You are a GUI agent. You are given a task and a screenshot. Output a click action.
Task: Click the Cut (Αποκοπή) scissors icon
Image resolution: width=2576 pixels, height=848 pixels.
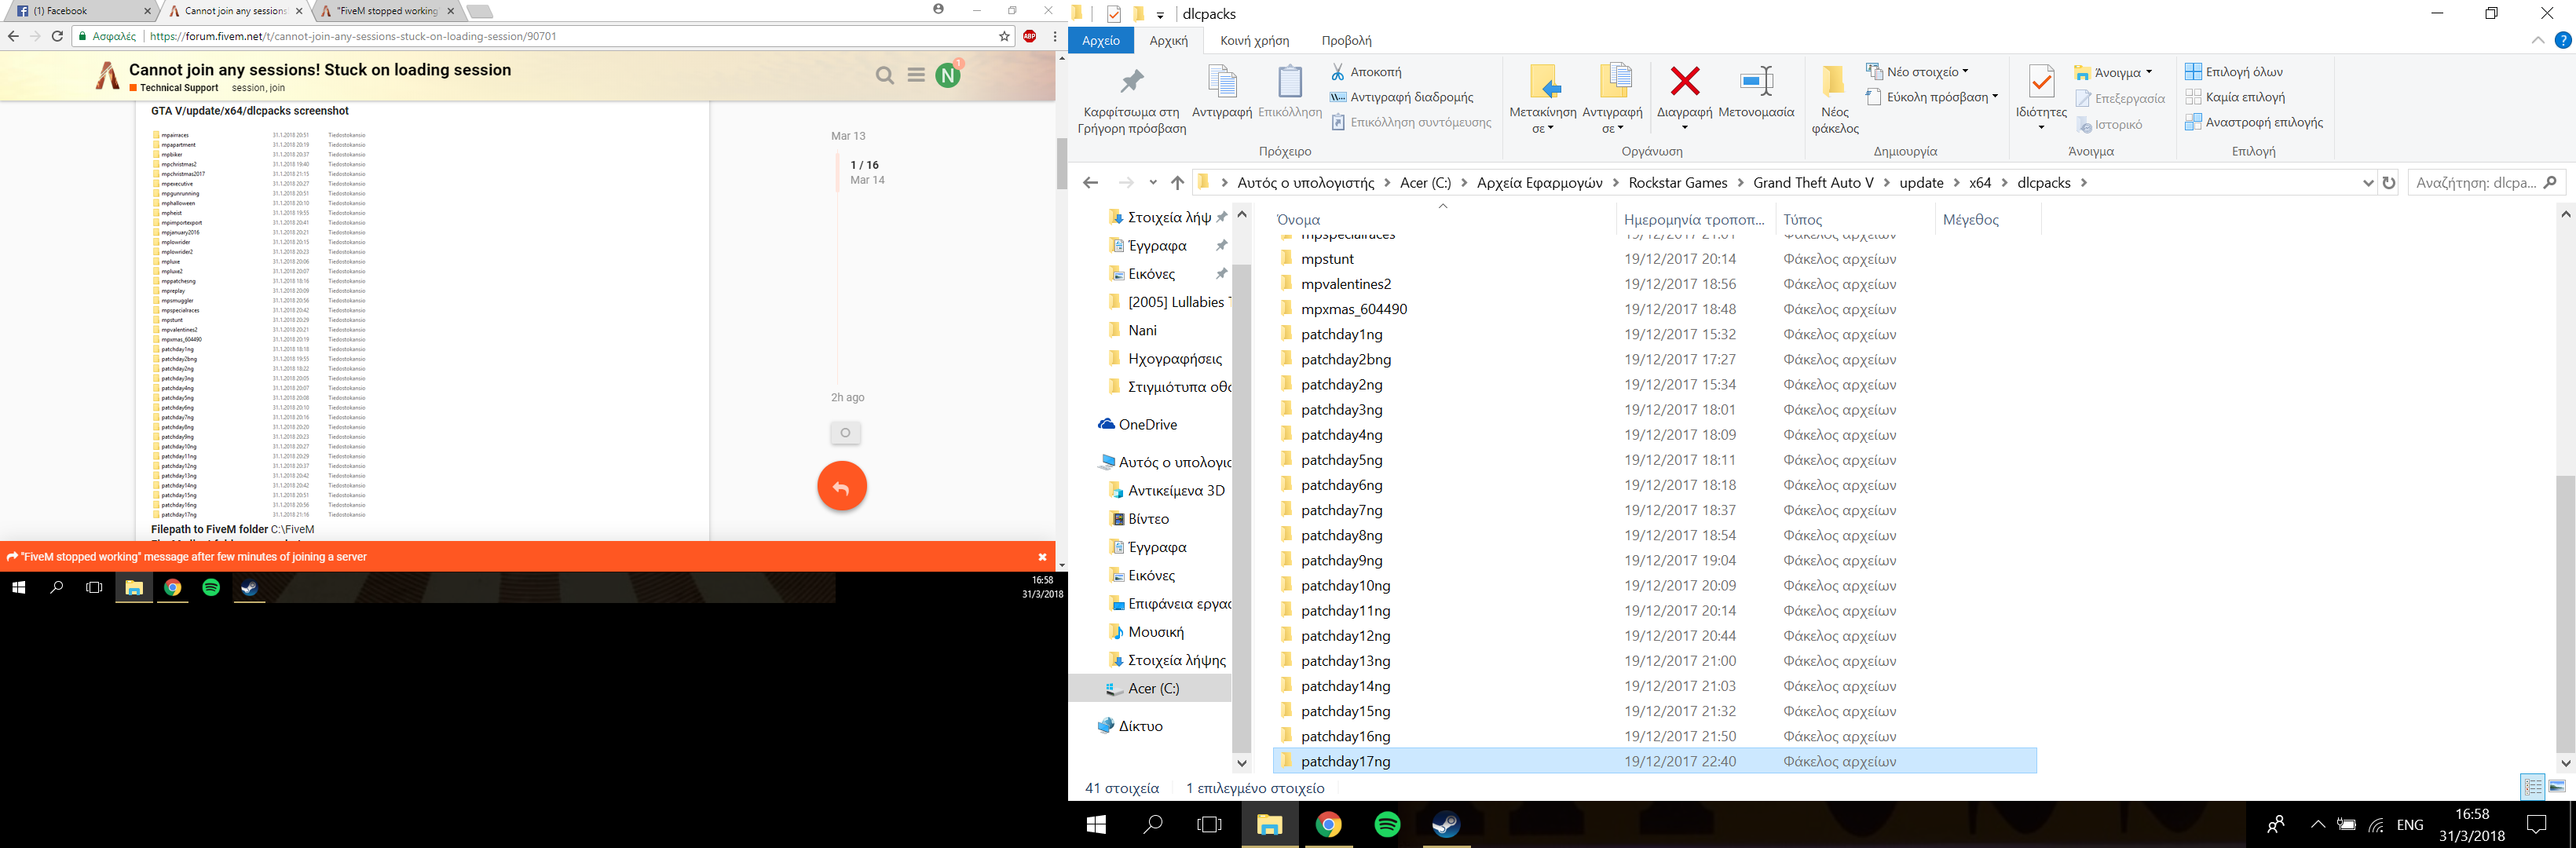pyautogui.click(x=1337, y=72)
